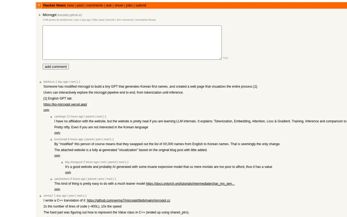The image size is (347, 217).
Task: Click the 'add comment' button
Action: point(56,67)
